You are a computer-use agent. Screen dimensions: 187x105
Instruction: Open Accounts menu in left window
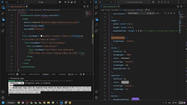tap(3, 92)
